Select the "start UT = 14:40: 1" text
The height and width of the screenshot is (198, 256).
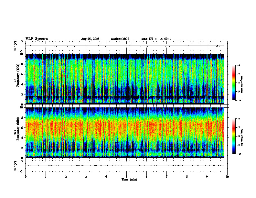(156, 39)
